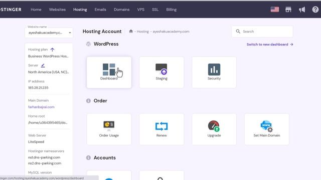Click Hosting in the breadcrumb
This screenshot has width=321, height=180.
point(142,31)
